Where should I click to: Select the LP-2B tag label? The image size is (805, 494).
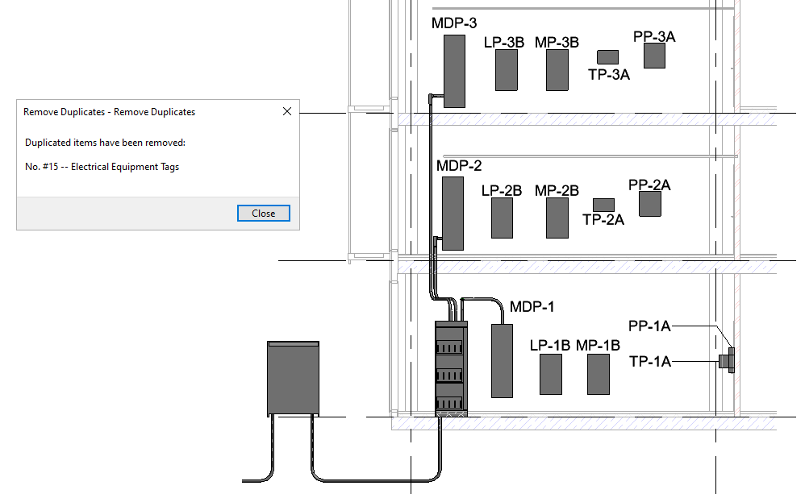tap(502, 191)
